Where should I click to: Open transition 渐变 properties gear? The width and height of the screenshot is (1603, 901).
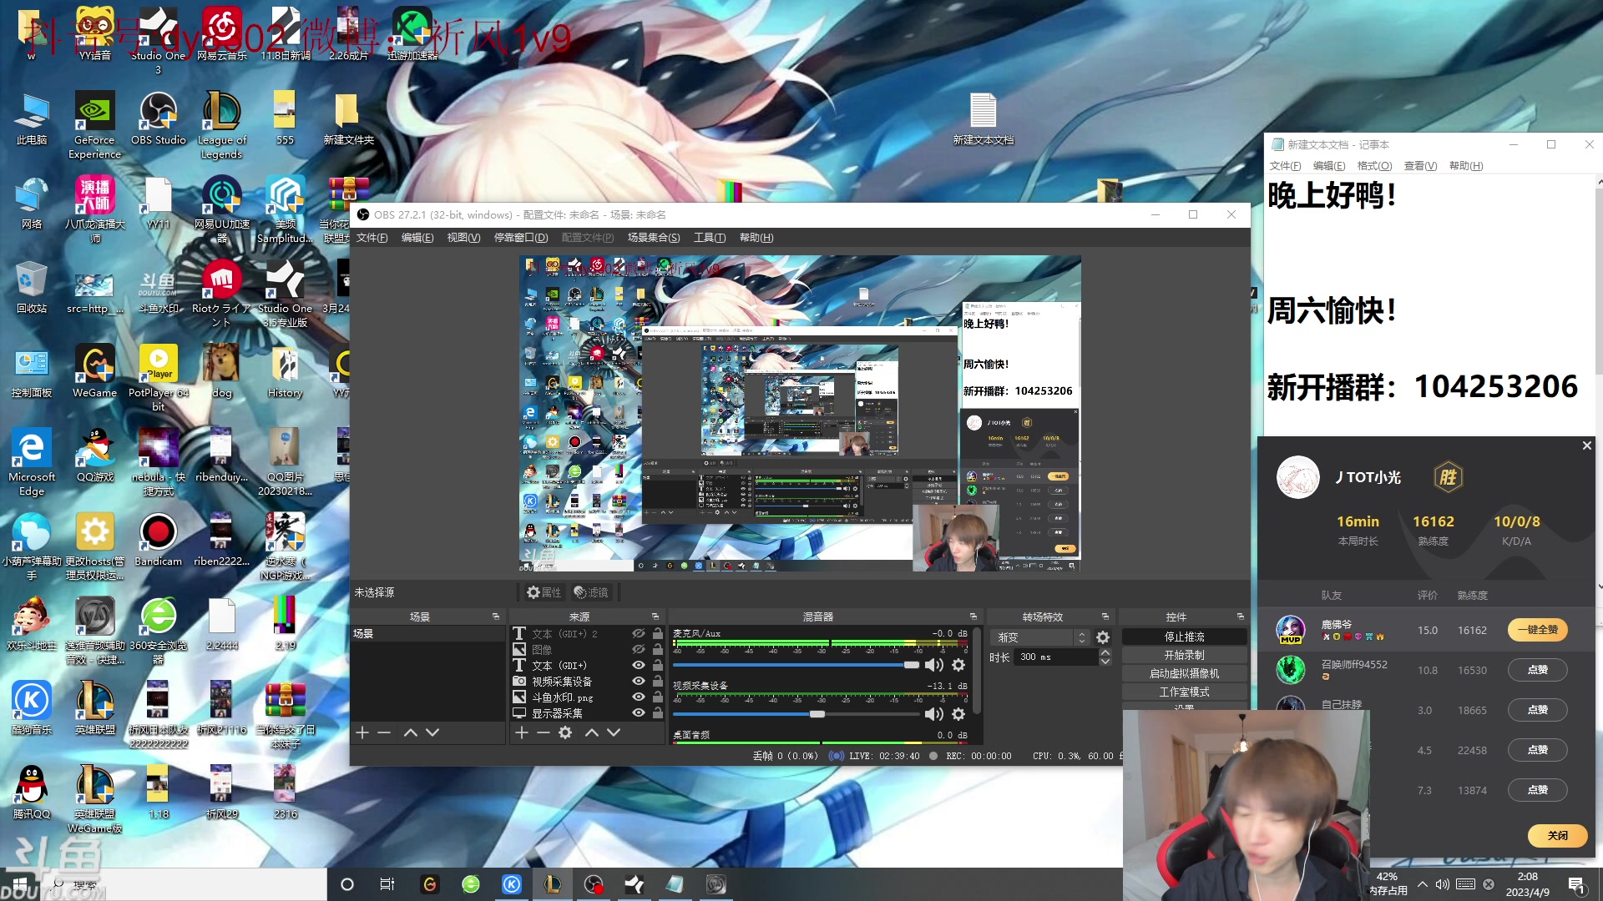tap(1103, 637)
